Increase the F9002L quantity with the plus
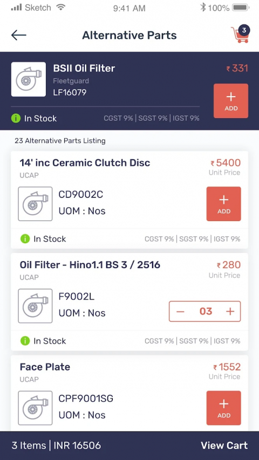Image resolution: width=259 pixels, height=460 pixels. 230,311
